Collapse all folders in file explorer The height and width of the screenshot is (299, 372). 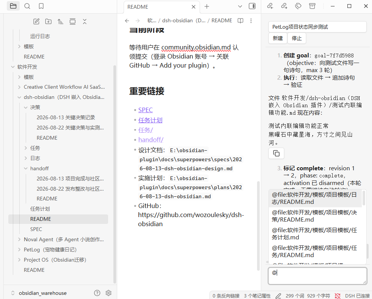[x=85, y=22]
